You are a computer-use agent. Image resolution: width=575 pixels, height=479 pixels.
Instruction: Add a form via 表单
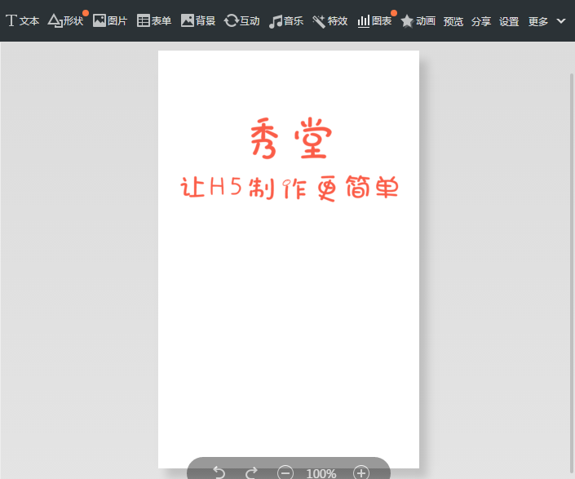pyautogui.click(x=154, y=21)
